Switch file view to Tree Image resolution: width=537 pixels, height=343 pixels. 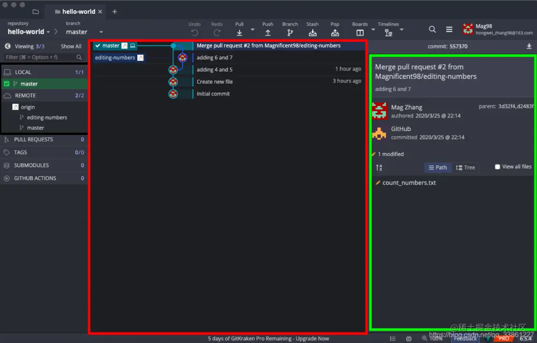click(x=465, y=167)
